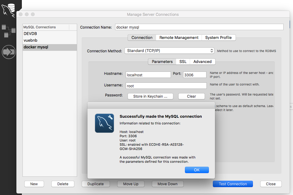Screen dimensions: 293x195
Task: Click the Test Connection button
Action: pos(233,184)
